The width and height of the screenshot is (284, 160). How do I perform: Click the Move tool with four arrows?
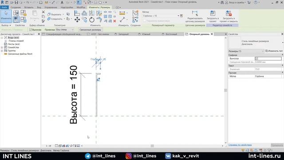tap(77, 20)
